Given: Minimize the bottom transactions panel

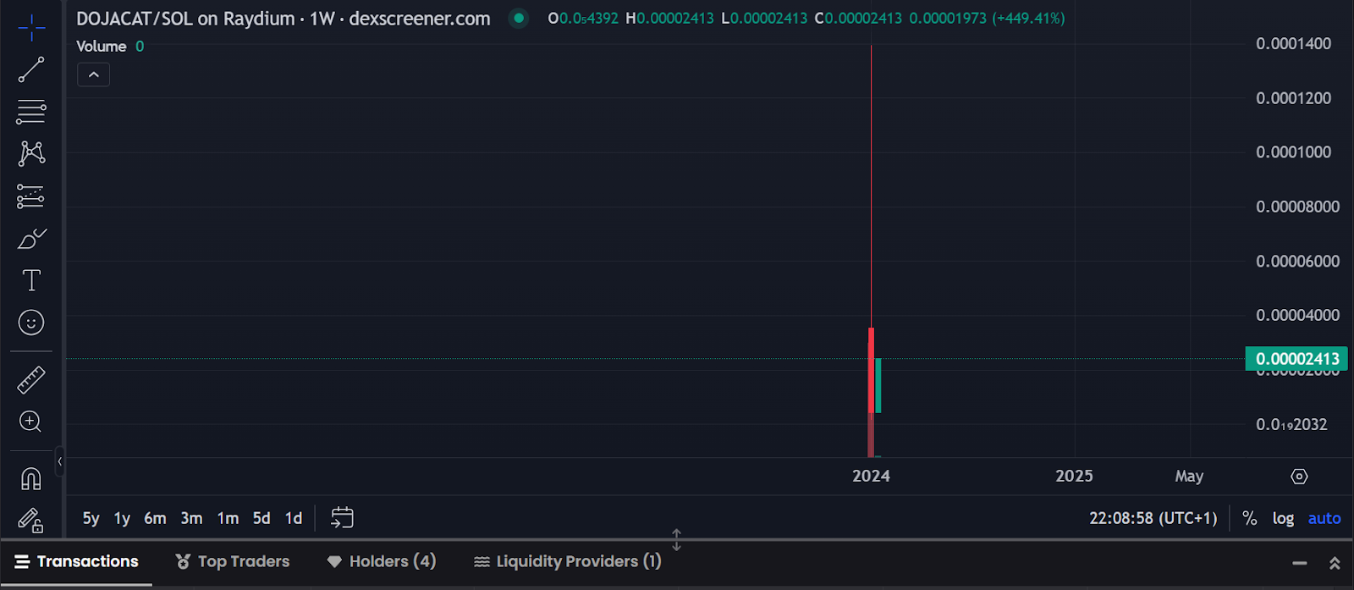Looking at the screenshot, I should [x=1300, y=563].
